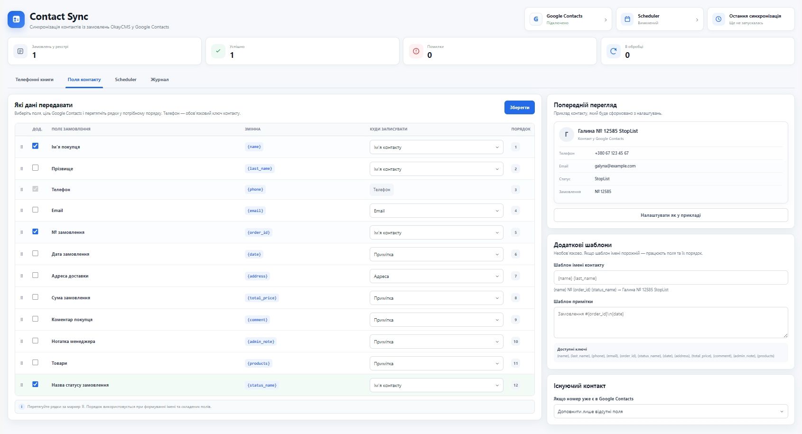Screen dimensions: 802x434
Task: Click the drag handle of Товари row
Action: [22, 363]
